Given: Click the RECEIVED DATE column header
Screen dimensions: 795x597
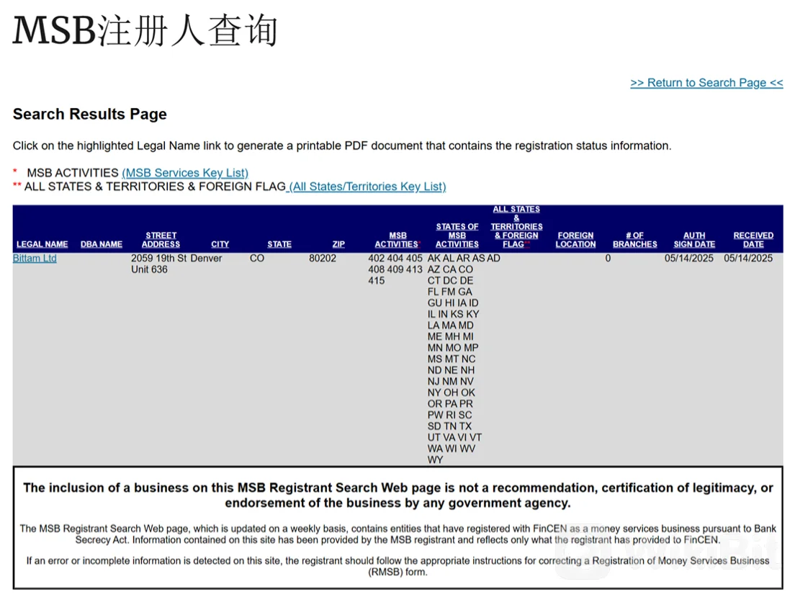Looking at the screenshot, I should point(753,240).
